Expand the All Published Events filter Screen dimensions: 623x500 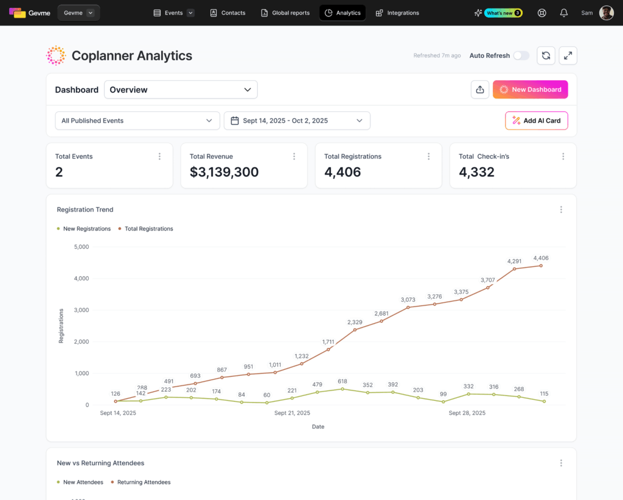click(x=137, y=120)
